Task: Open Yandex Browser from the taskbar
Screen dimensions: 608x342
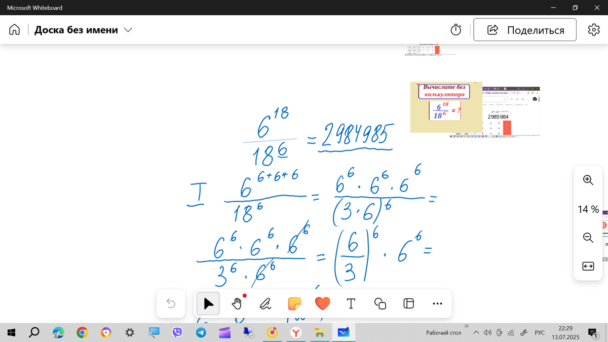Action: (296, 332)
